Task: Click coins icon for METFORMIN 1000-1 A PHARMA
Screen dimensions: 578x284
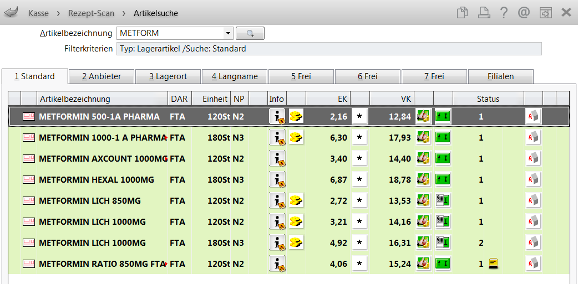Action: click(296, 137)
